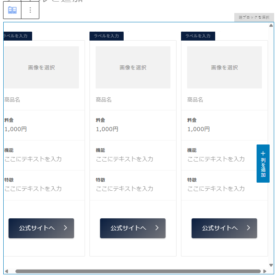
Task: Click the scroll up arrow
Action: point(271,26)
